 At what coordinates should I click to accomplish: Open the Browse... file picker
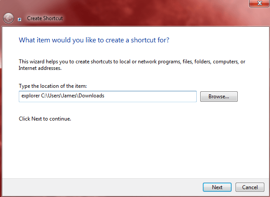coord(219,97)
